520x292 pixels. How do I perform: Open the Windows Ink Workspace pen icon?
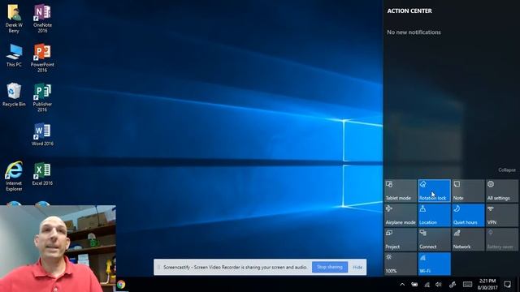click(453, 285)
